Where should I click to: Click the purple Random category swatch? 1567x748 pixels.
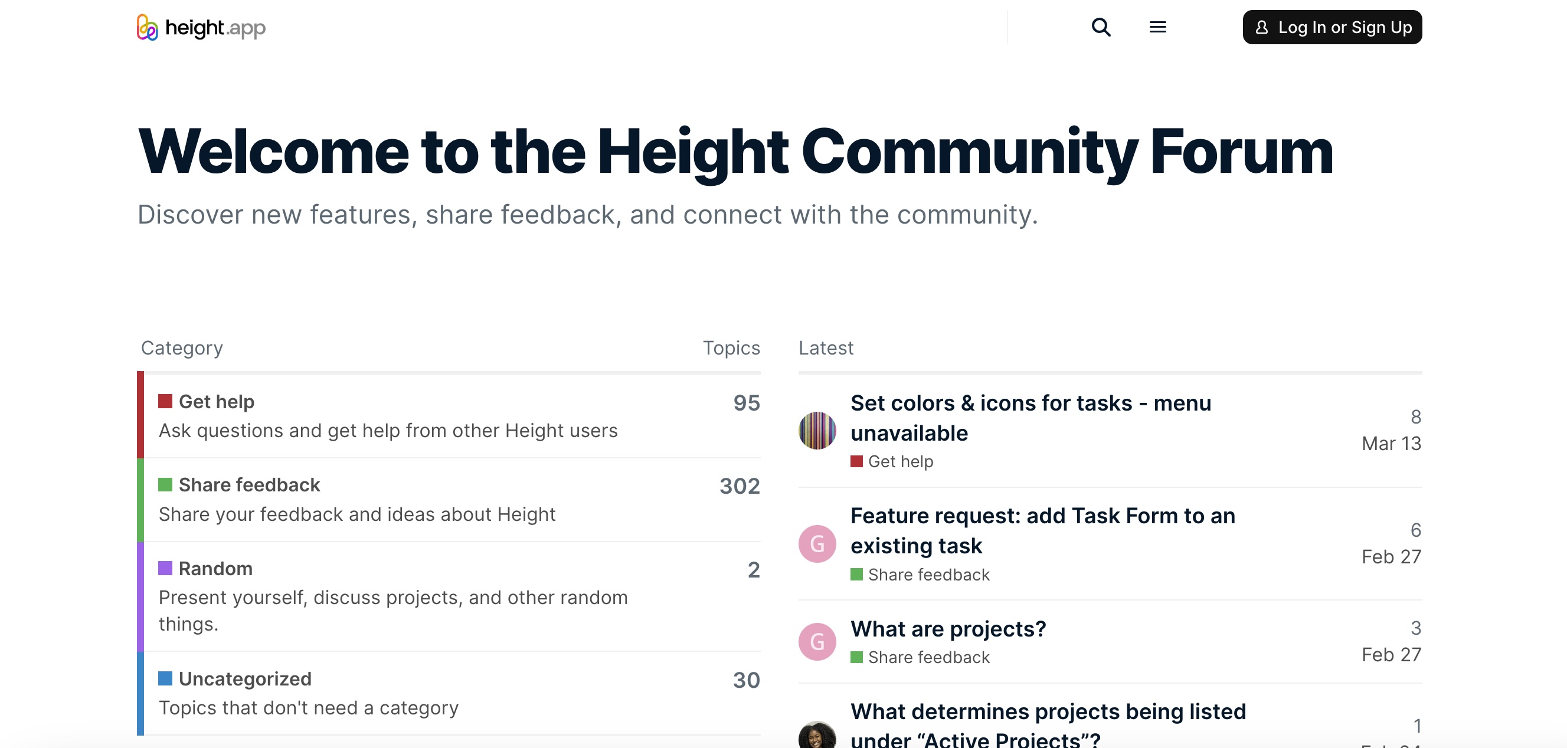(165, 568)
